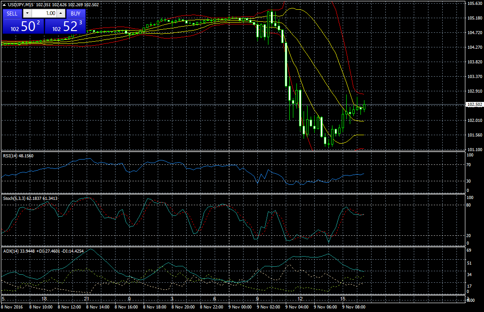Click the SELL button
The height and width of the screenshot is (312, 484).
coord(12,13)
